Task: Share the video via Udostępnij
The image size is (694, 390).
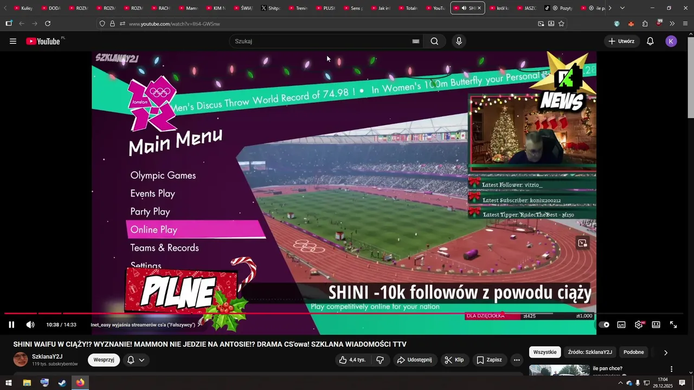Action: 414,360
